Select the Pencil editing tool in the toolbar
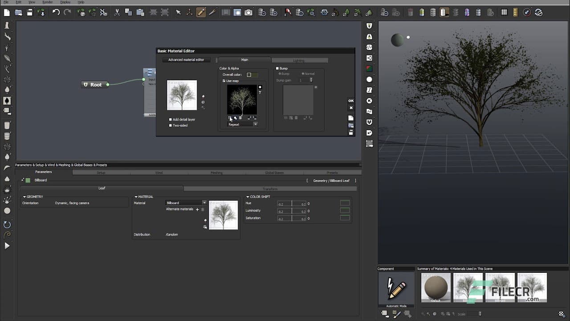This screenshot has width=570, height=321. [201, 12]
